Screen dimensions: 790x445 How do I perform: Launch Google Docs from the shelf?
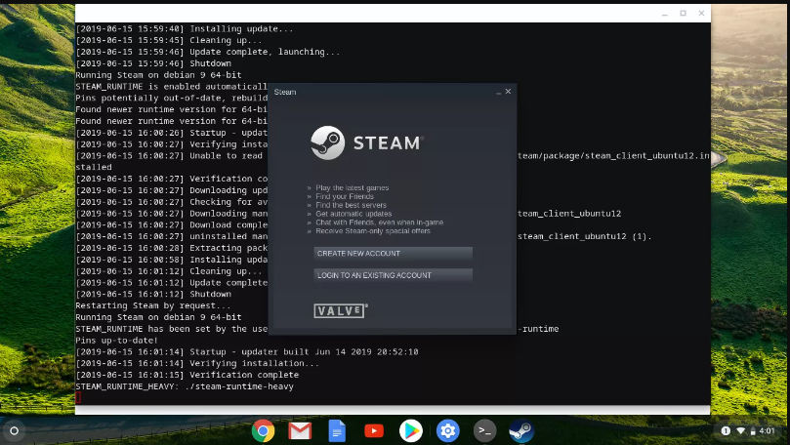[337, 431]
